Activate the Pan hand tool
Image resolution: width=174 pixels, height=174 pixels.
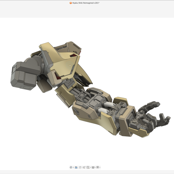click(80, 167)
